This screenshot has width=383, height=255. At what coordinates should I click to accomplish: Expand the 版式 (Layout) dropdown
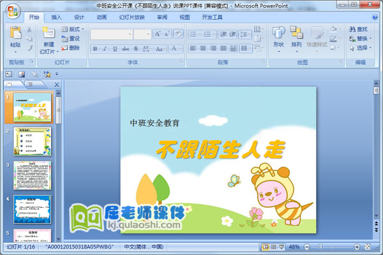click(x=74, y=29)
